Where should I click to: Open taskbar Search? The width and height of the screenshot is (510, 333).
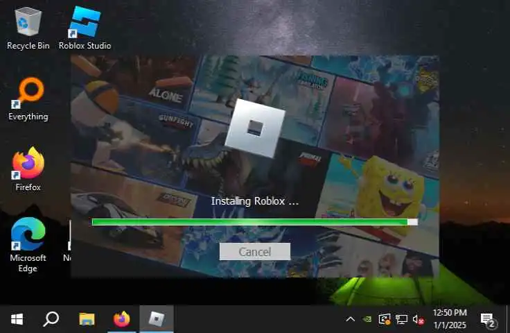click(51, 319)
